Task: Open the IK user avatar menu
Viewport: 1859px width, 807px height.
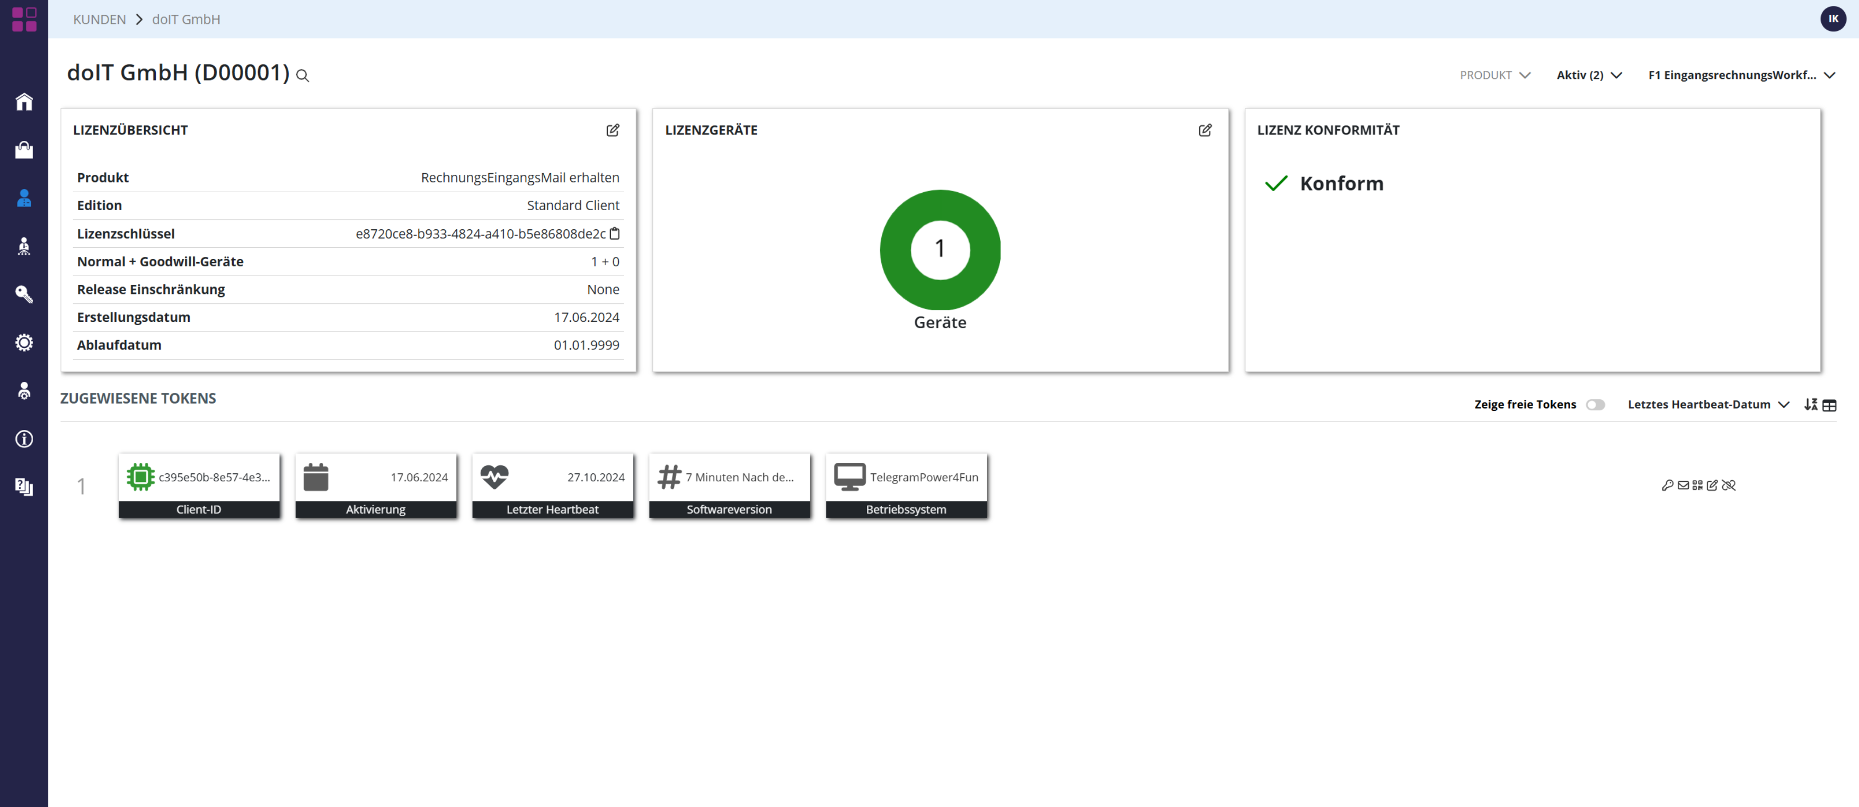Action: pyautogui.click(x=1833, y=19)
